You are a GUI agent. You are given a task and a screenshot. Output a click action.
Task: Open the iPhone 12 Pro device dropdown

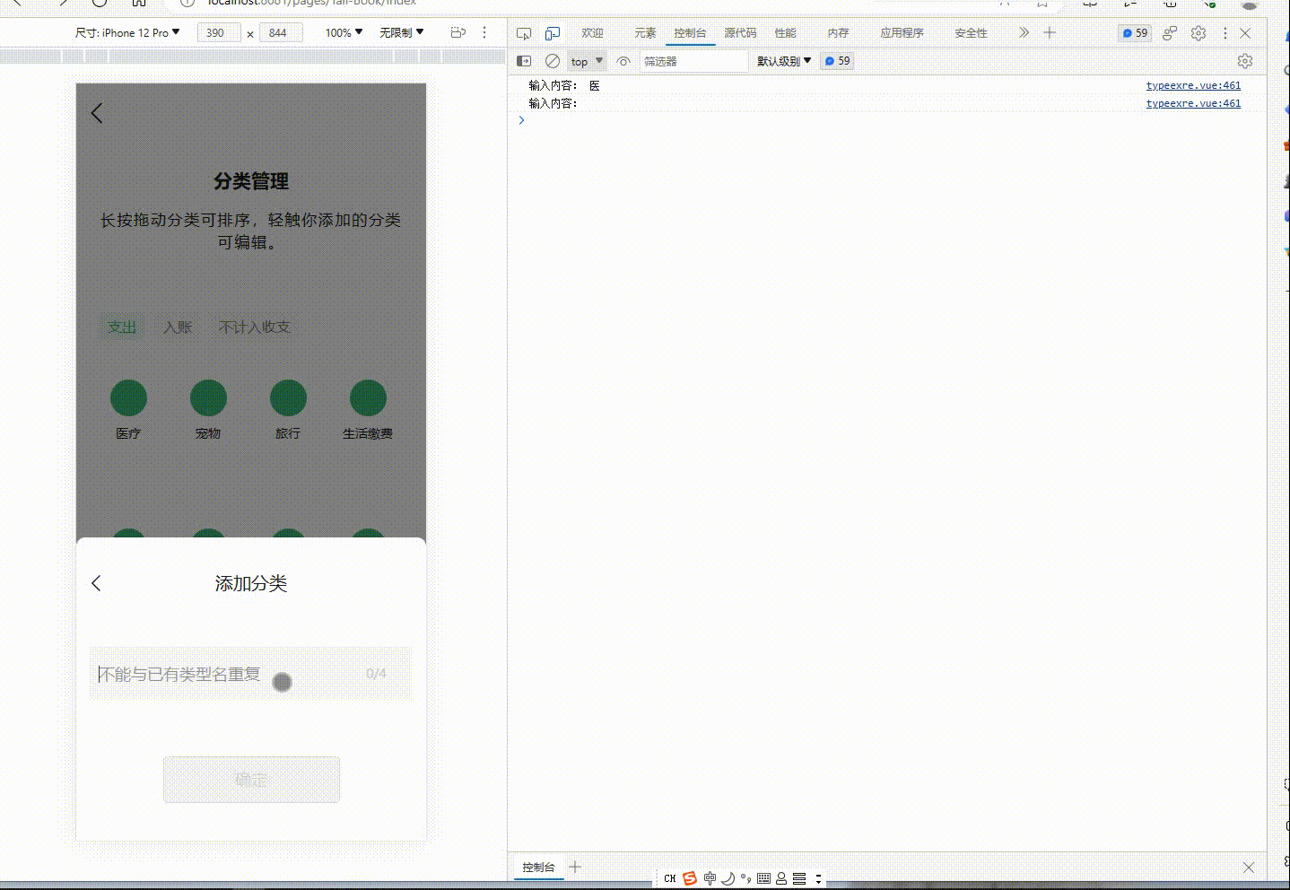(128, 31)
